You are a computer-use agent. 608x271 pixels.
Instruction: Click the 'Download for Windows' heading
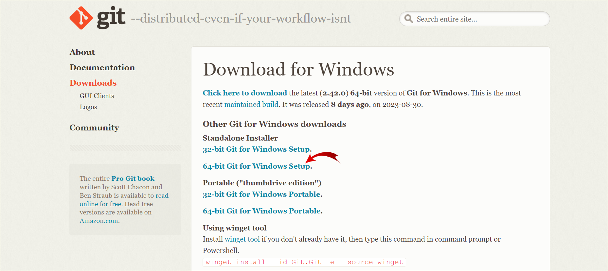click(298, 69)
